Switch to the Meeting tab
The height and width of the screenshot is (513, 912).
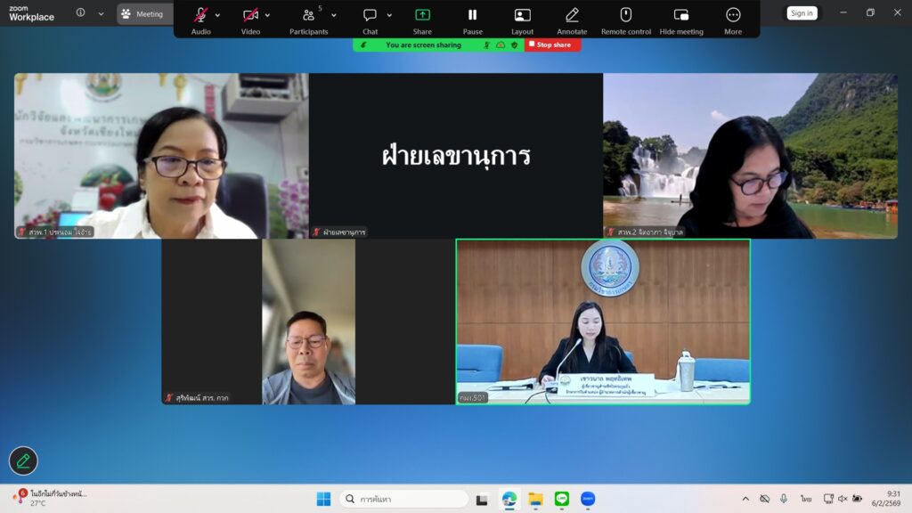(x=142, y=14)
